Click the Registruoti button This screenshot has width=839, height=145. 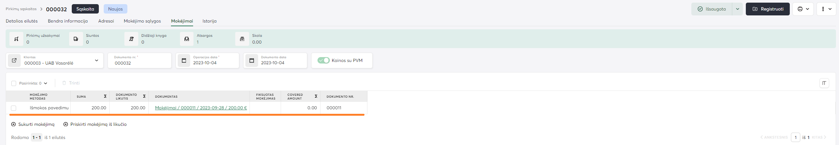(x=767, y=9)
